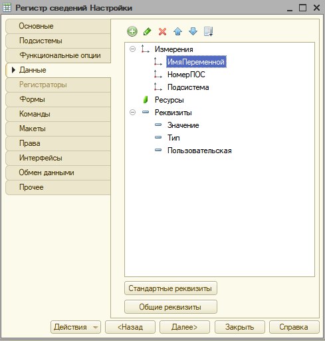The height and width of the screenshot is (341, 325).
Task: Open the Интерфейсы tab
Action: click(58, 158)
